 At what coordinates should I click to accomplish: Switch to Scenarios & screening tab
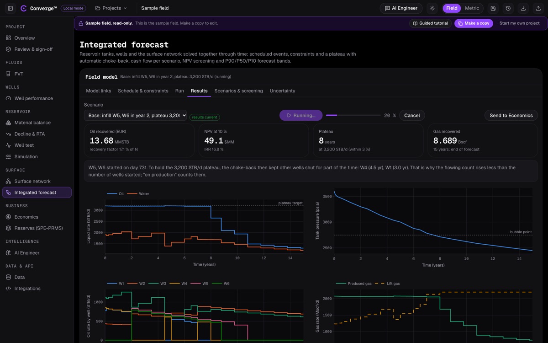click(239, 91)
